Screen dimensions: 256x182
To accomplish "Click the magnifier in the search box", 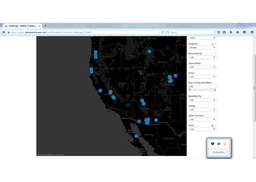I will click(x=168, y=32).
